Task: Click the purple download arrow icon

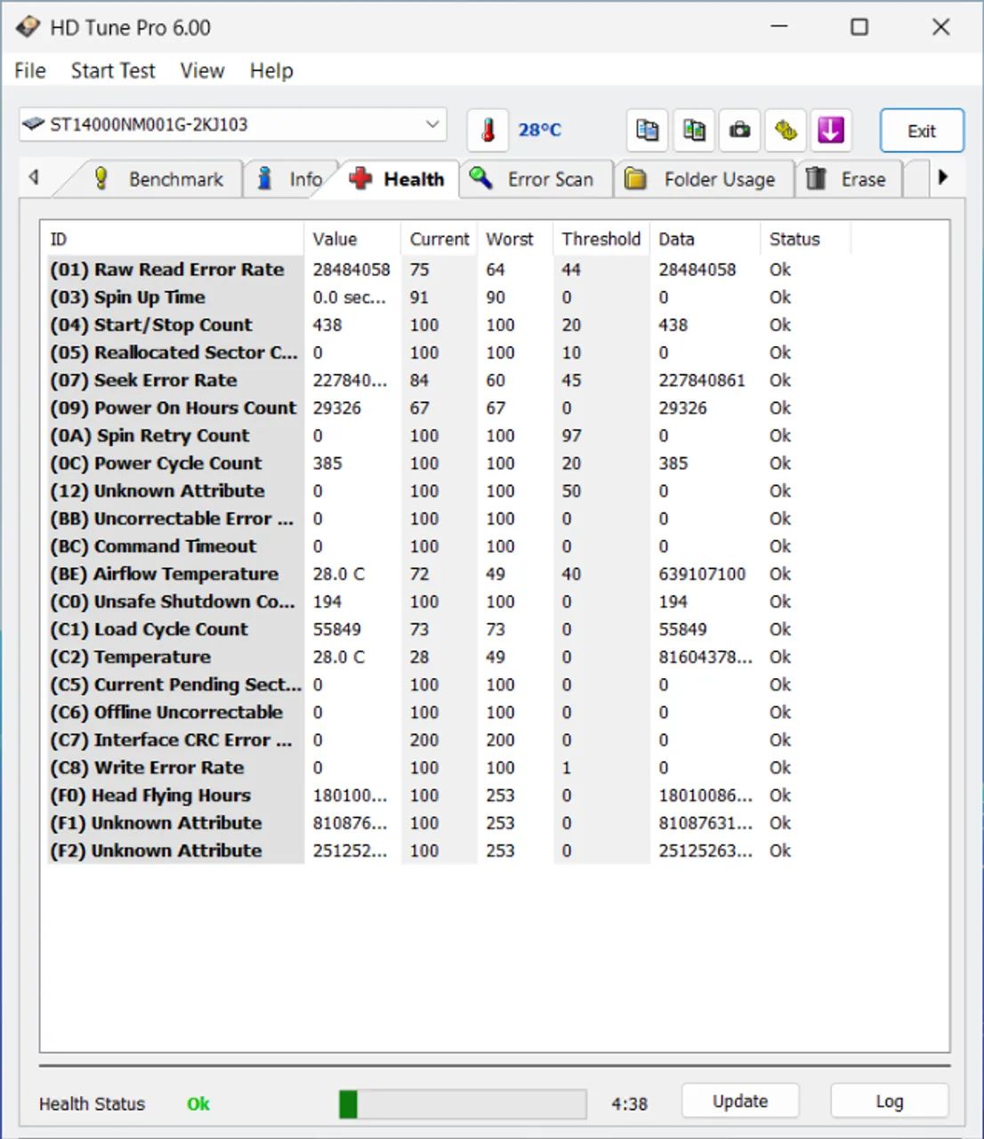Action: (x=831, y=130)
